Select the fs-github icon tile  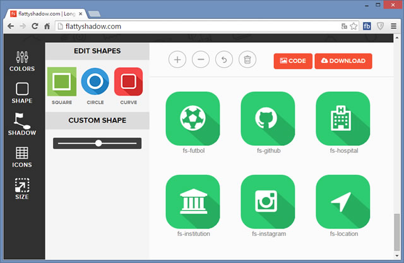(x=268, y=119)
